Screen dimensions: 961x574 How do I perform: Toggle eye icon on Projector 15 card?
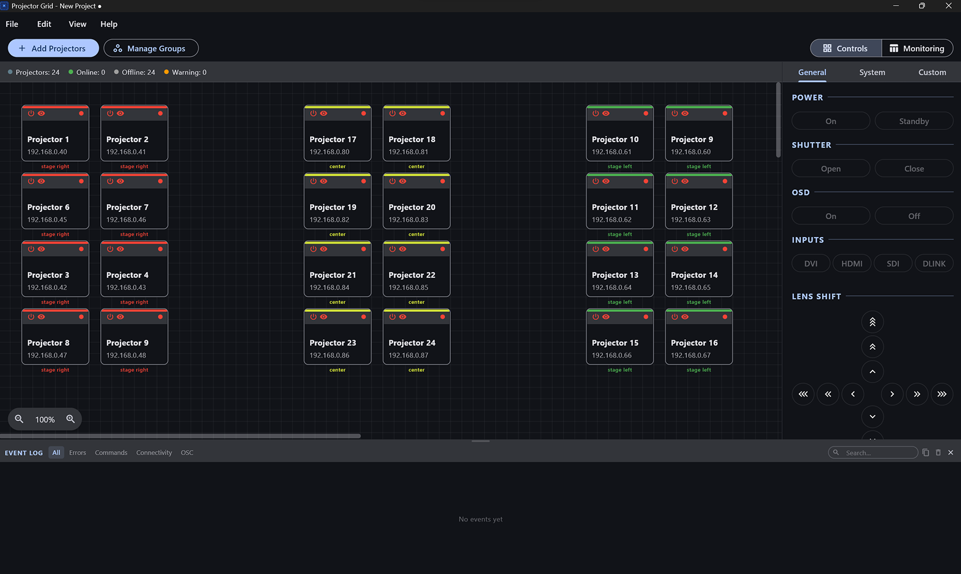[x=606, y=317]
